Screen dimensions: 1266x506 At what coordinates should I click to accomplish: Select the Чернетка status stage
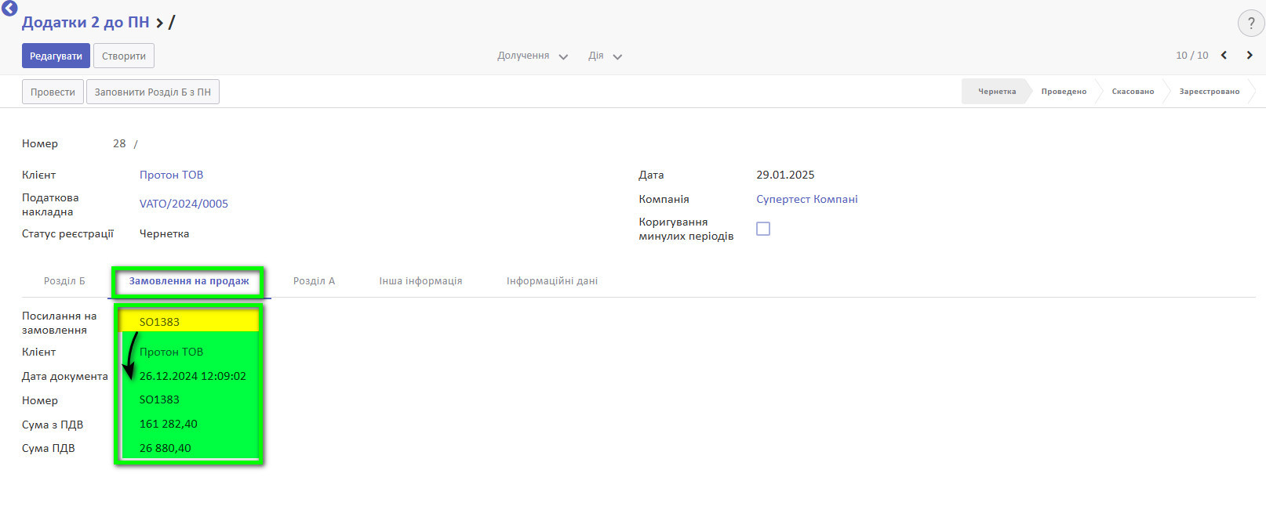[996, 92]
